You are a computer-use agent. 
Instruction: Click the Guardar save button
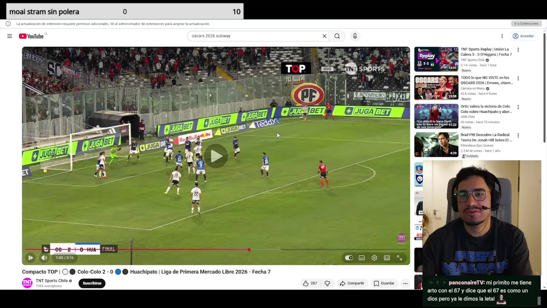[384, 283]
